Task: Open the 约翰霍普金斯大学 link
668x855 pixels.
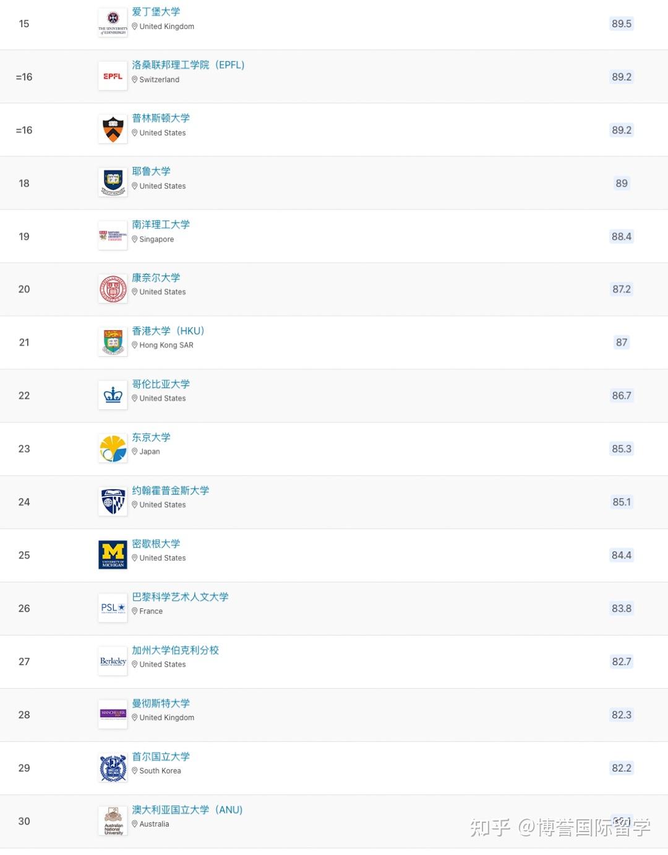Action: coord(170,490)
